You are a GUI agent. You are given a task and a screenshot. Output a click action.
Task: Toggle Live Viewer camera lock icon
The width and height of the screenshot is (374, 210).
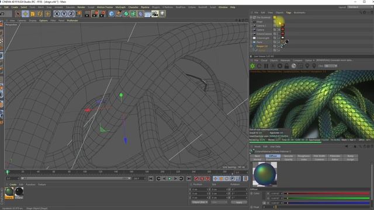click(x=287, y=66)
